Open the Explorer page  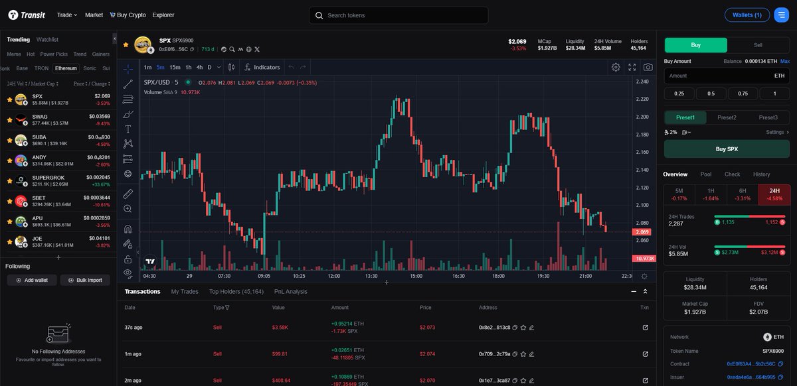click(x=163, y=15)
